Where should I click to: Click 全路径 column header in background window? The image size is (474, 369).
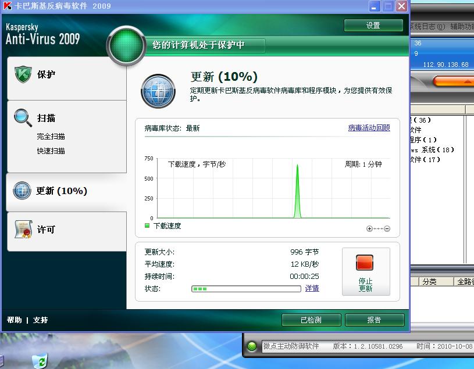click(x=464, y=282)
